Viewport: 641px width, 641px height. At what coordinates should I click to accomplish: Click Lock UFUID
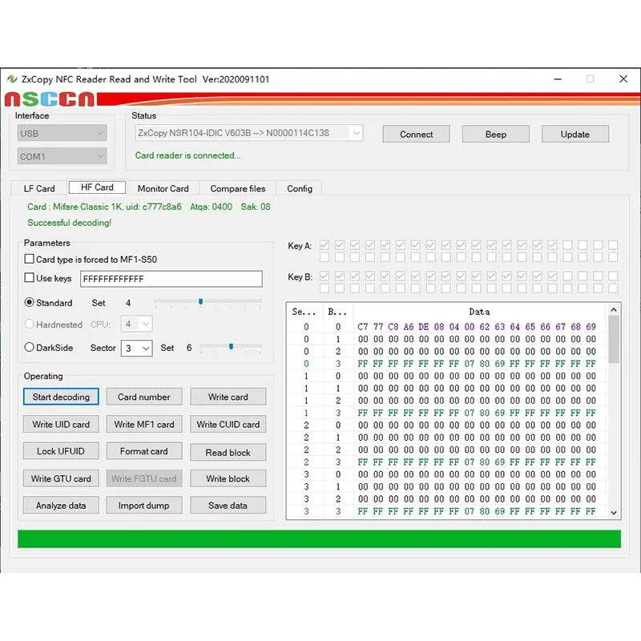(61, 451)
